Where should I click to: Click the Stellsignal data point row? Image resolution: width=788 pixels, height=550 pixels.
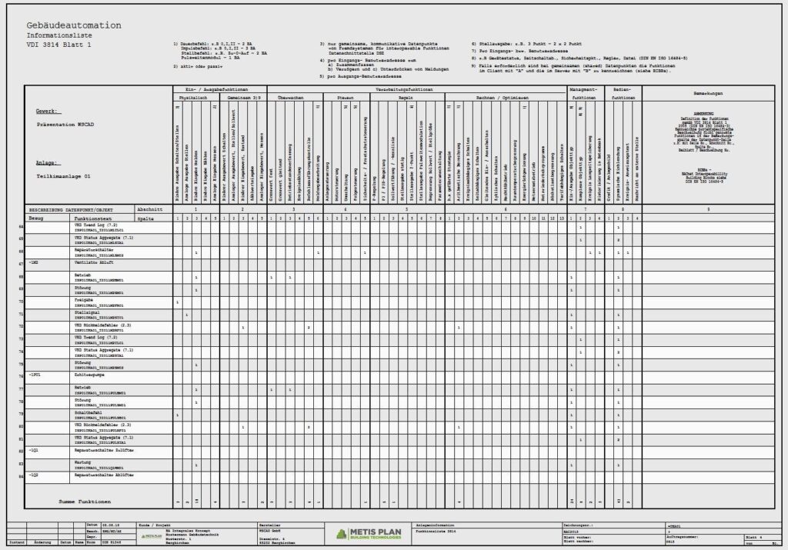[85, 313]
